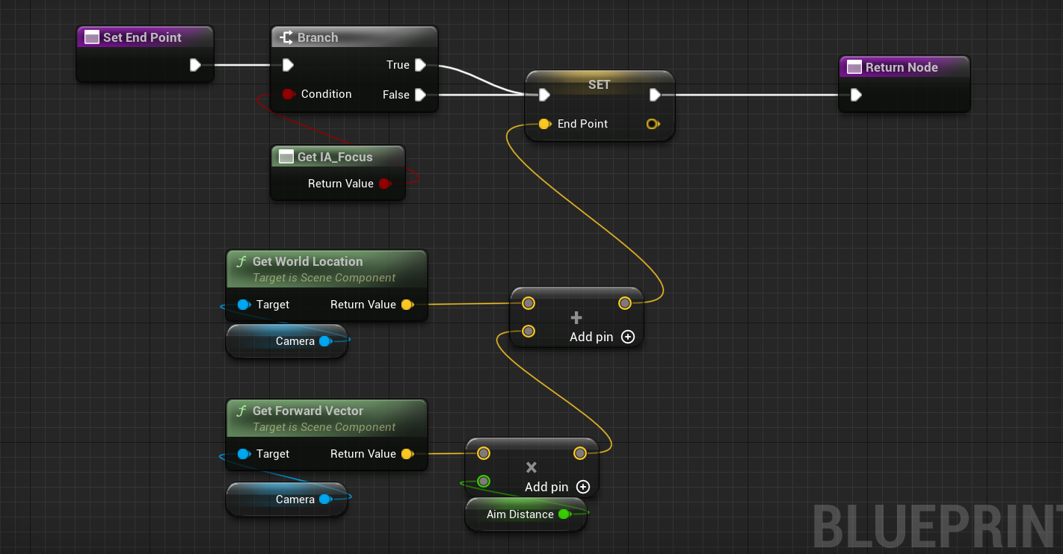Image resolution: width=1063 pixels, height=554 pixels.
Task: Click the Camera pin wired to Get World Location
Action: (x=325, y=341)
